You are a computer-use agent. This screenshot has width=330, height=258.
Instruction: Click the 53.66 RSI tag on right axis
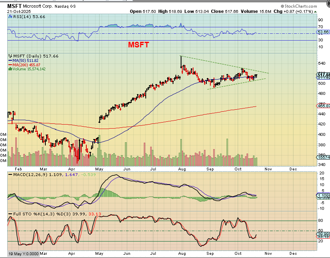coord(323,32)
